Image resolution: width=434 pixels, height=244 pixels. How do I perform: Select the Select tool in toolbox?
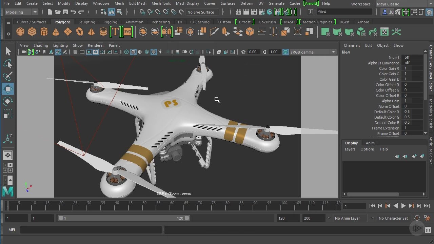coord(8,52)
